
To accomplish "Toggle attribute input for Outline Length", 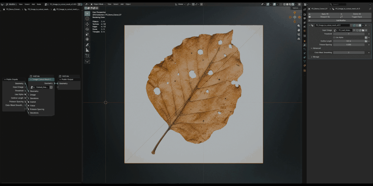I will pos(366,41).
